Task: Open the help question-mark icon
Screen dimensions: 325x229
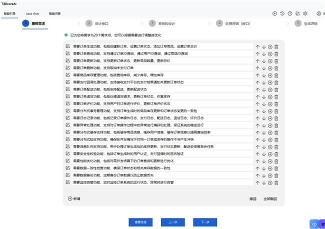Action: coord(290,13)
